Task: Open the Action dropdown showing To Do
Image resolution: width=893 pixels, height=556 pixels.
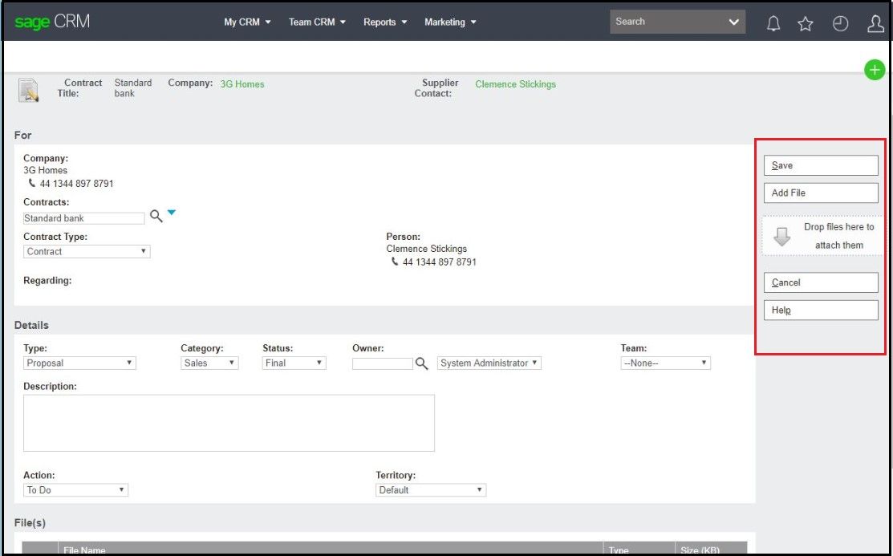Action: (x=75, y=490)
